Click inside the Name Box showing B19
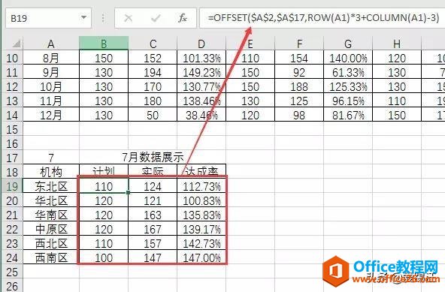This screenshot has width=445, height=292. pos(43,18)
